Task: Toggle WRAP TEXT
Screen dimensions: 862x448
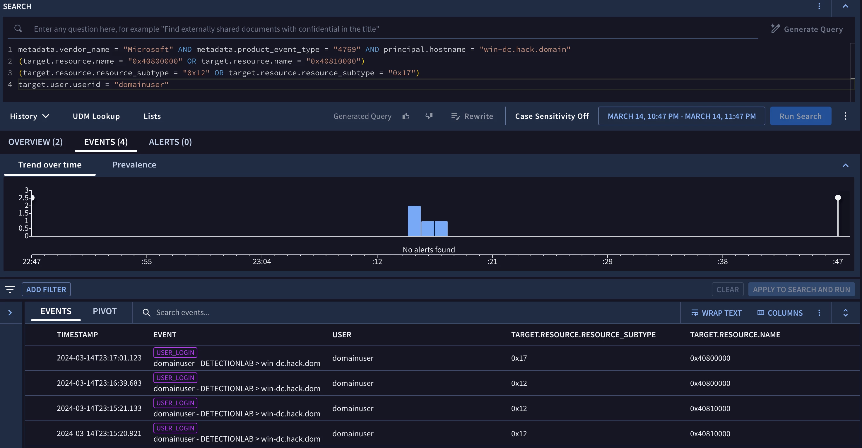Action: pyautogui.click(x=716, y=313)
